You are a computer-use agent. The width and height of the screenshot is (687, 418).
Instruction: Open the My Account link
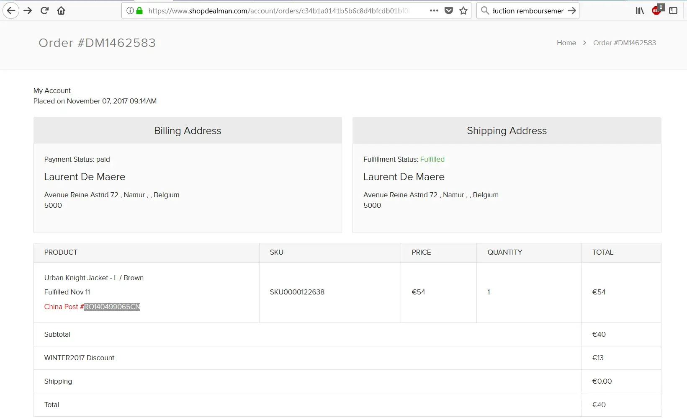point(52,90)
